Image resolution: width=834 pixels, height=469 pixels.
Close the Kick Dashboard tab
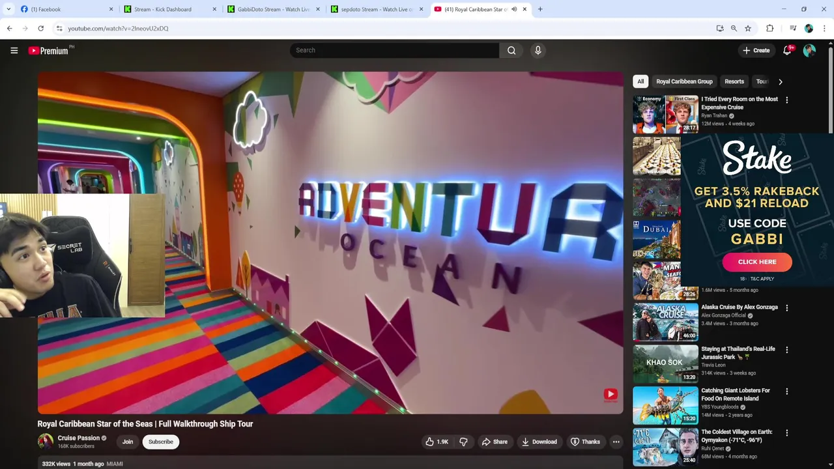[215, 9]
